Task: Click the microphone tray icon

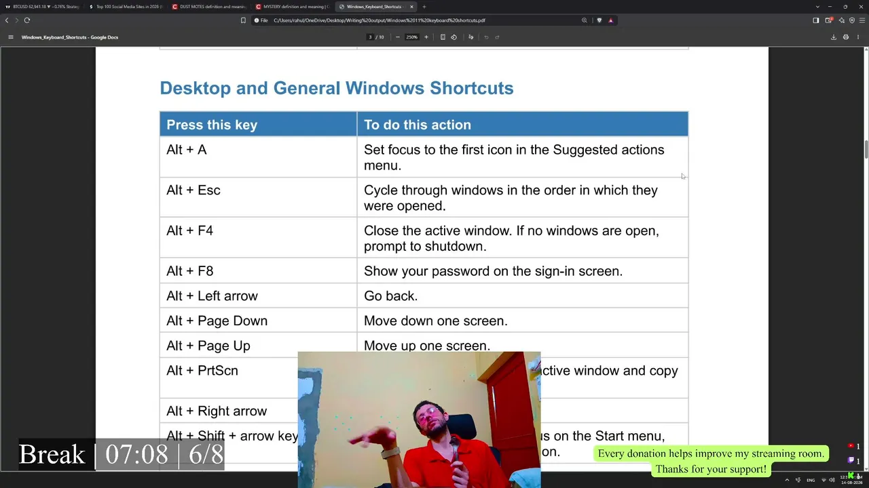Action: click(x=798, y=480)
